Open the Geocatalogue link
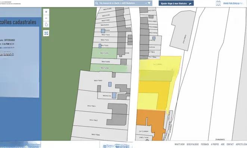The width and height of the screenshot is (247, 148). pyautogui.click(x=193, y=144)
